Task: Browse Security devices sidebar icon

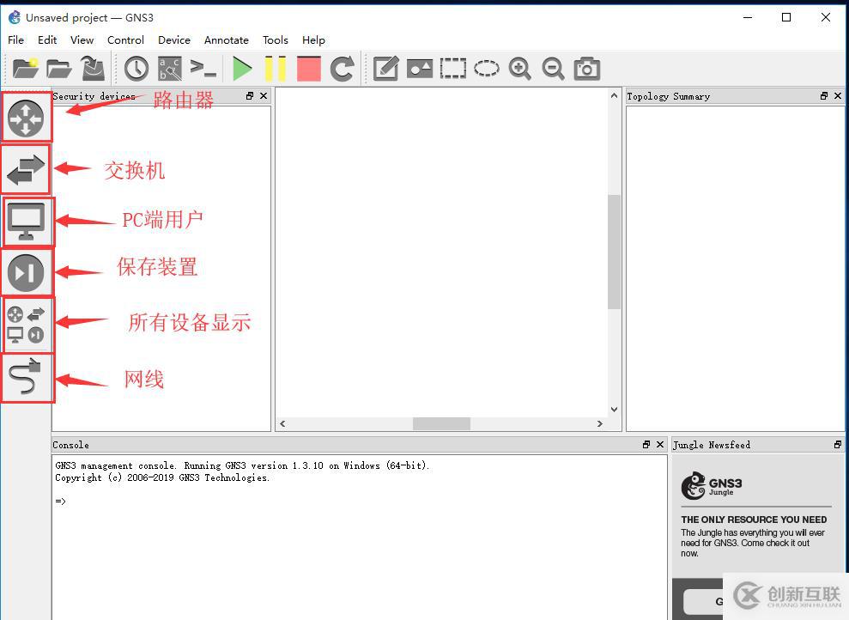Action: pos(26,272)
